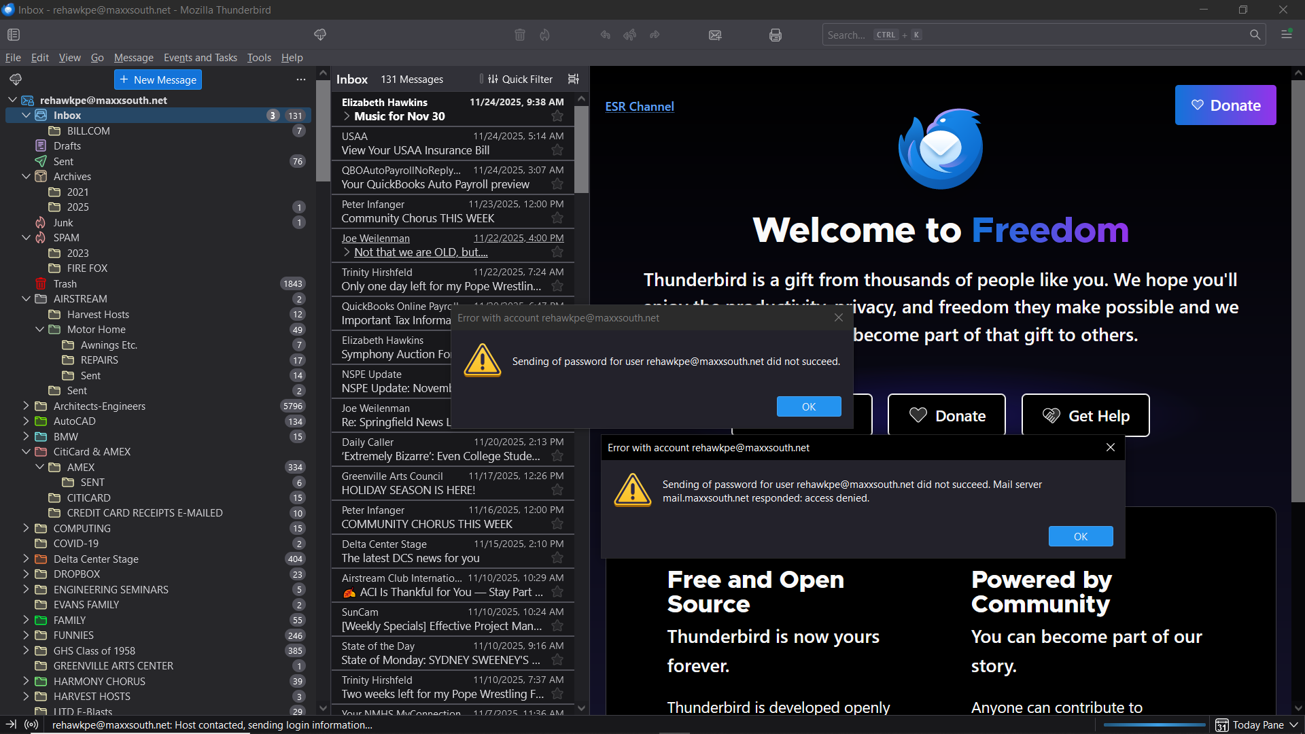The height and width of the screenshot is (734, 1305).
Task: Click the spaces toolbar toggle icon
Action: [x=14, y=35]
